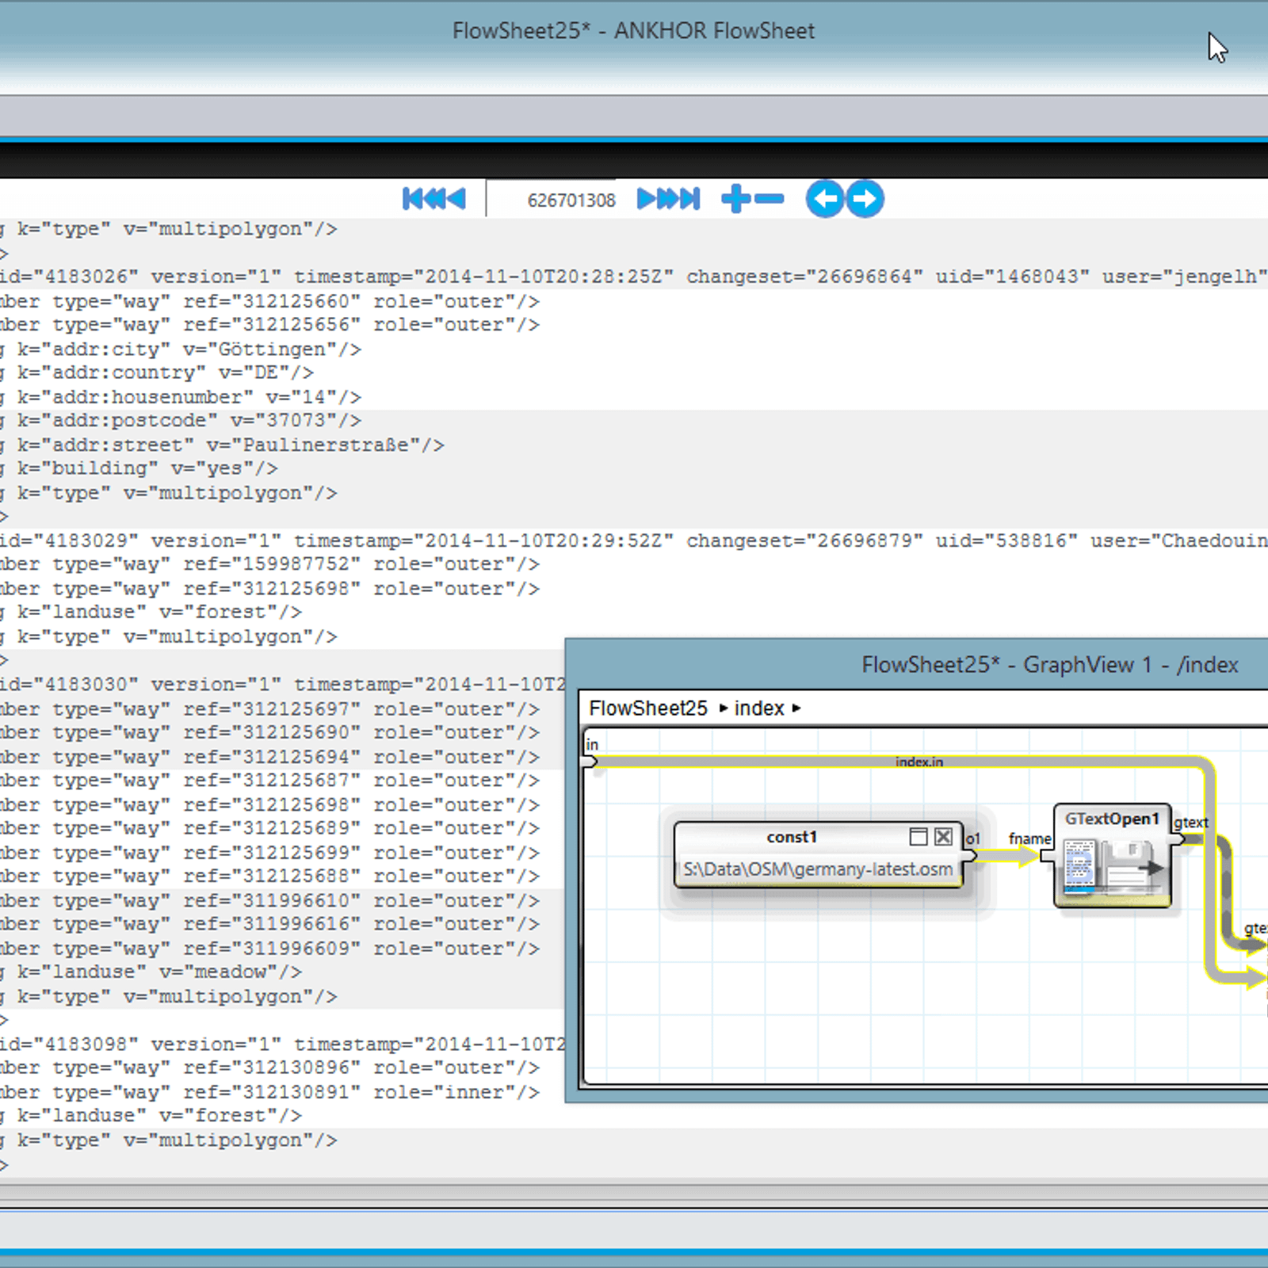The height and width of the screenshot is (1268, 1268).
Task: Select the member ref="311996609" line
Action: coord(270,949)
